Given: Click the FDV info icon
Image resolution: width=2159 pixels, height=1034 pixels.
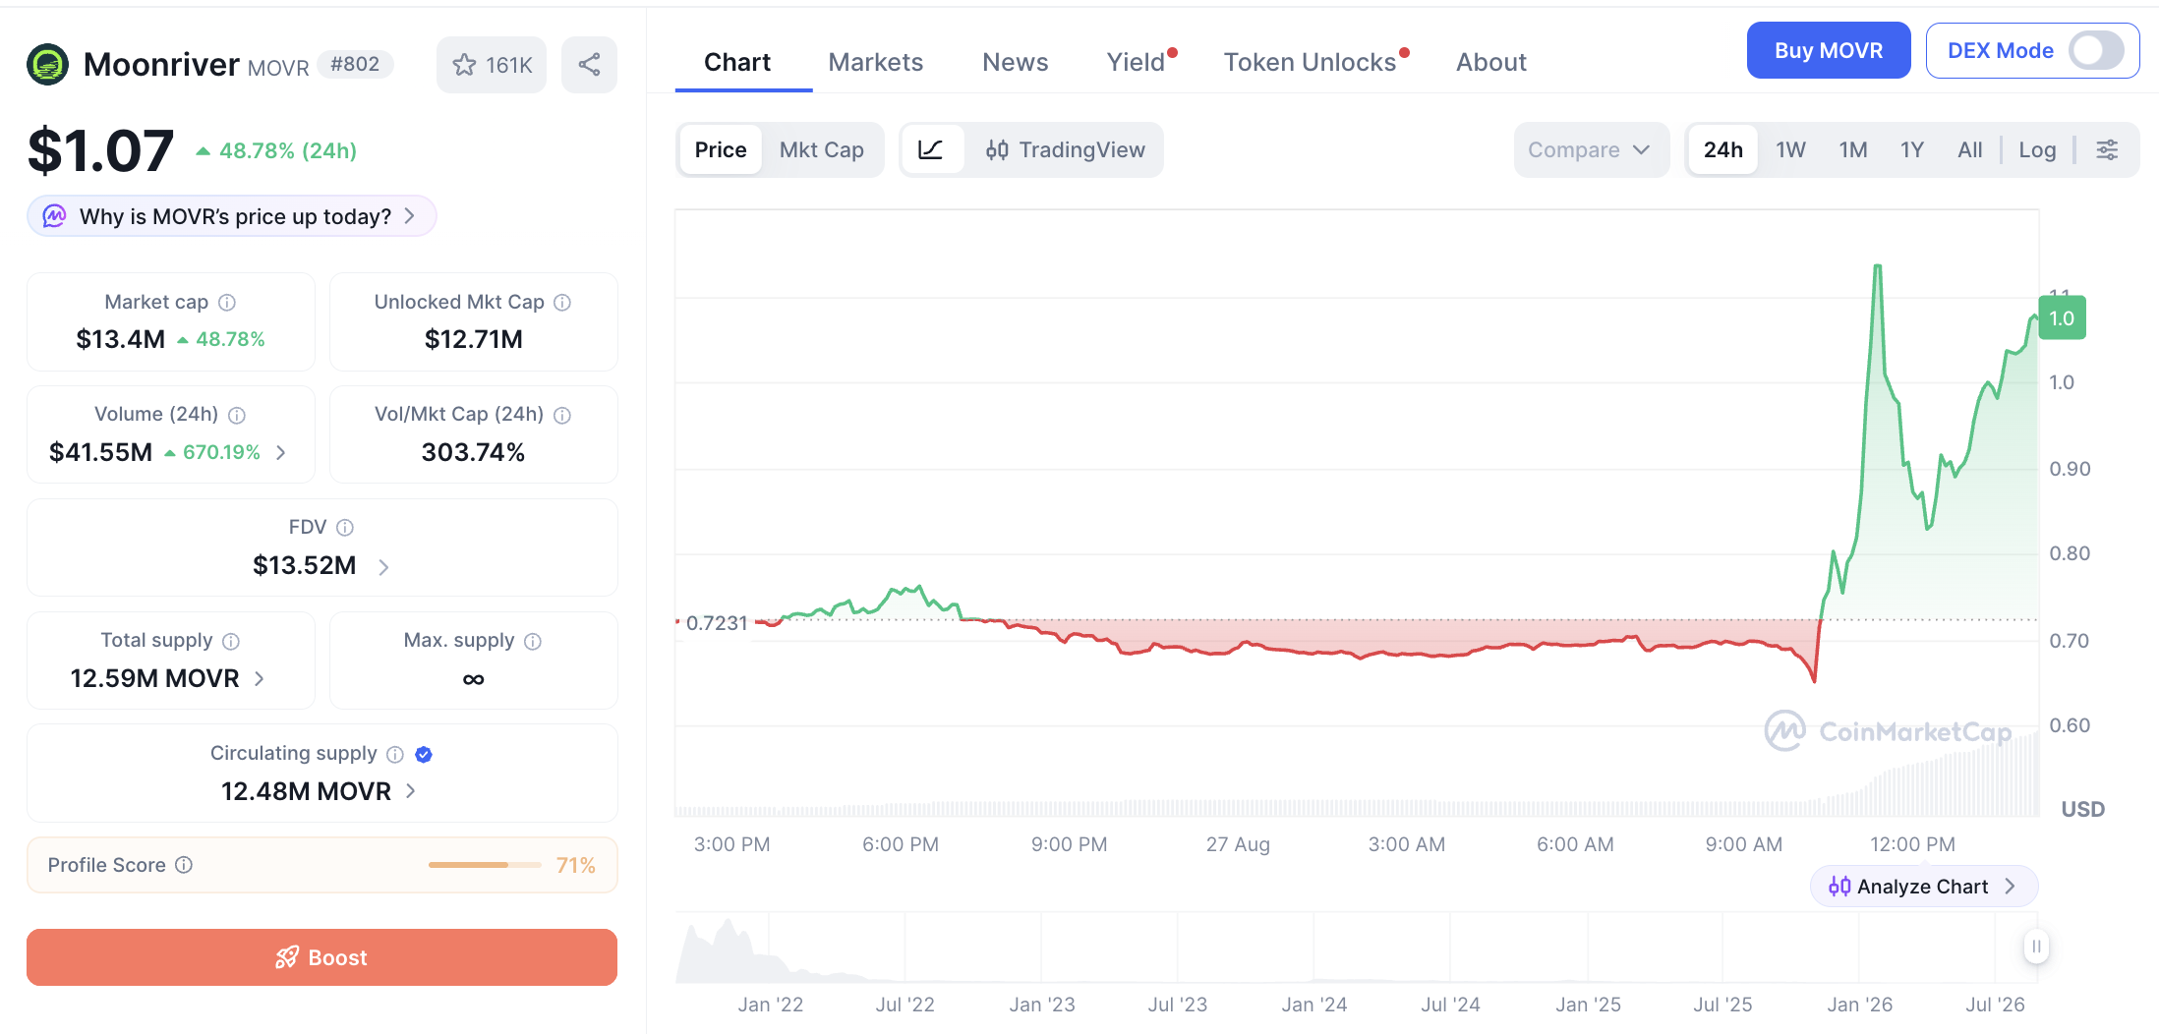Looking at the screenshot, I should tap(345, 527).
